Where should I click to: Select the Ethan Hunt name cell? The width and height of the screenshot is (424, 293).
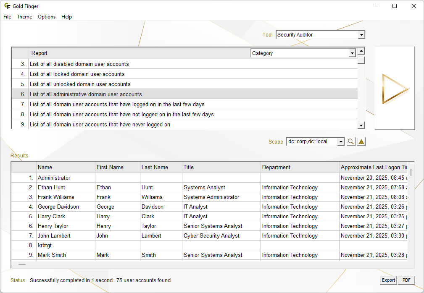tap(66, 187)
